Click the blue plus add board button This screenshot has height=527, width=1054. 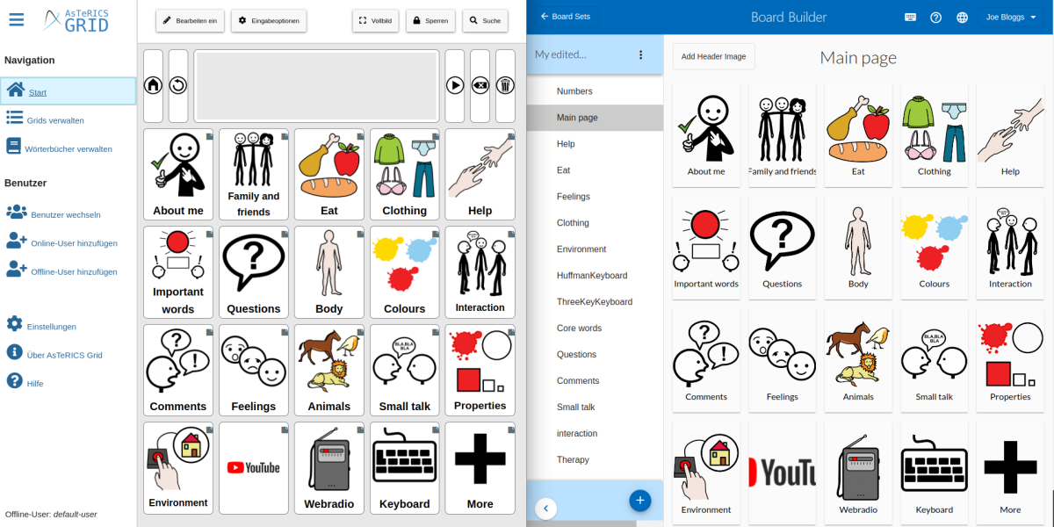(x=640, y=501)
